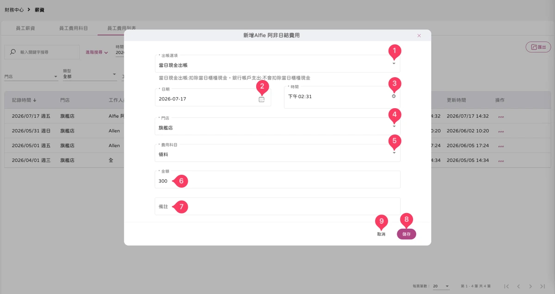Click the 2026/05/01 週五 record cell
This screenshot has height=294, width=555.
click(x=31, y=146)
